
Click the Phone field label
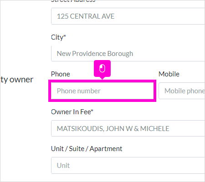click(x=61, y=74)
